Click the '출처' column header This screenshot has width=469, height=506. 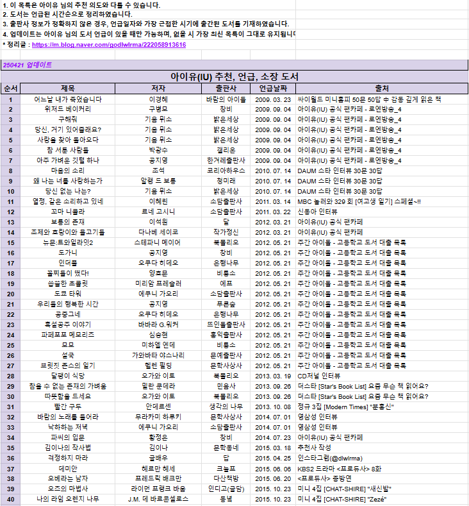[382, 89]
